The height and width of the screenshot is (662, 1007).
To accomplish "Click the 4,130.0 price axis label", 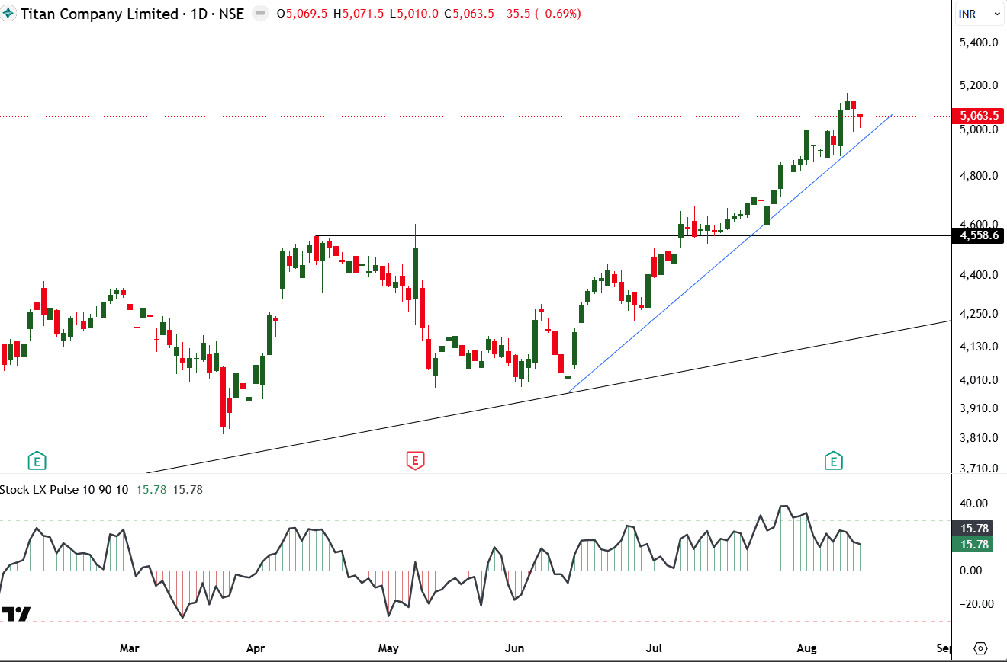I will point(979,346).
